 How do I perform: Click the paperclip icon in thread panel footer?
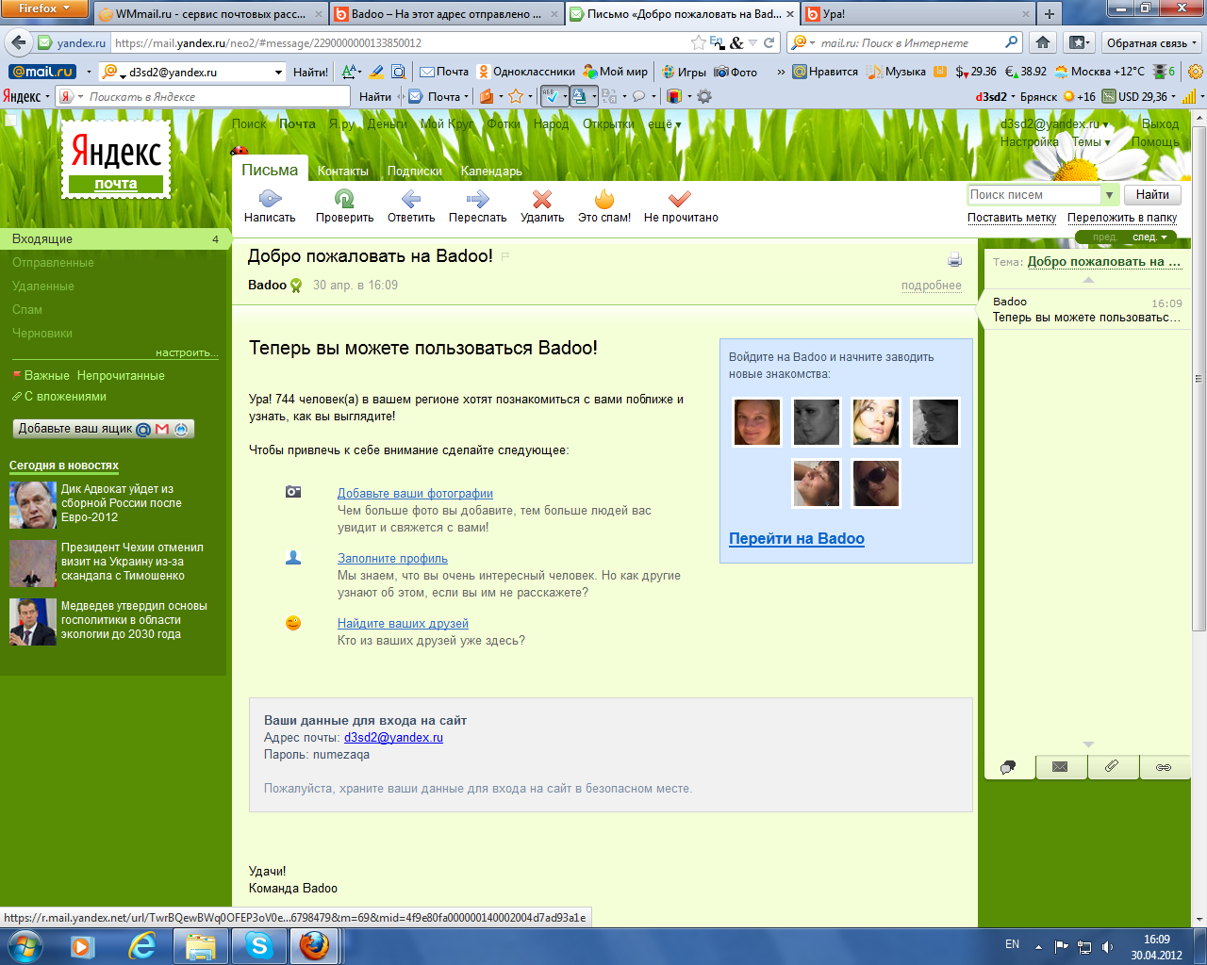tap(1113, 767)
